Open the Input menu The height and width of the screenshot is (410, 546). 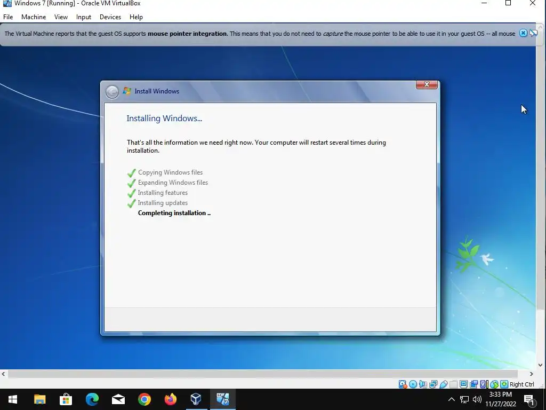84,17
